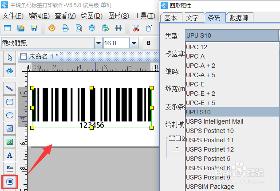Viewport: 280px width, 191px height.
Task: Click database with green check icon
Action: pyautogui.click(x=105, y=28)
